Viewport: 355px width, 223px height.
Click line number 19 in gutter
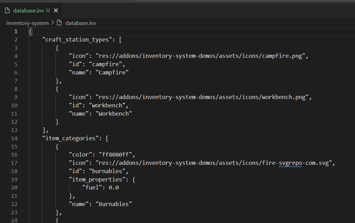coord(14,179)
